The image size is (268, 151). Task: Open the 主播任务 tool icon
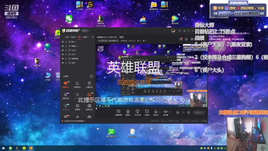tap(89, 85)
